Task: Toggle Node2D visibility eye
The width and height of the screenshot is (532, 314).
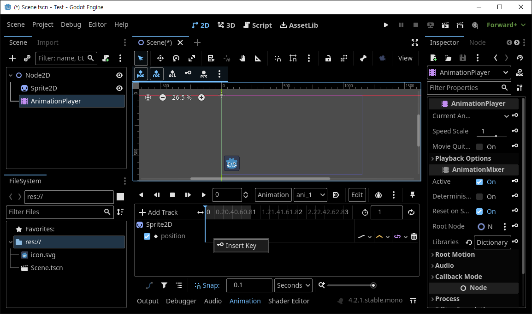Action: tap(119, 75)
